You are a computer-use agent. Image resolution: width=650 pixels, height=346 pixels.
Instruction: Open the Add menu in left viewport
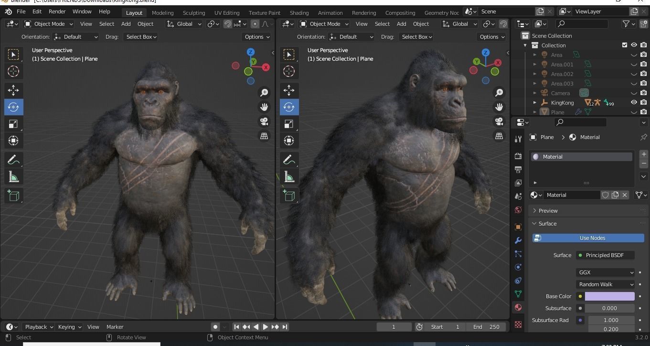coord(126,24)
